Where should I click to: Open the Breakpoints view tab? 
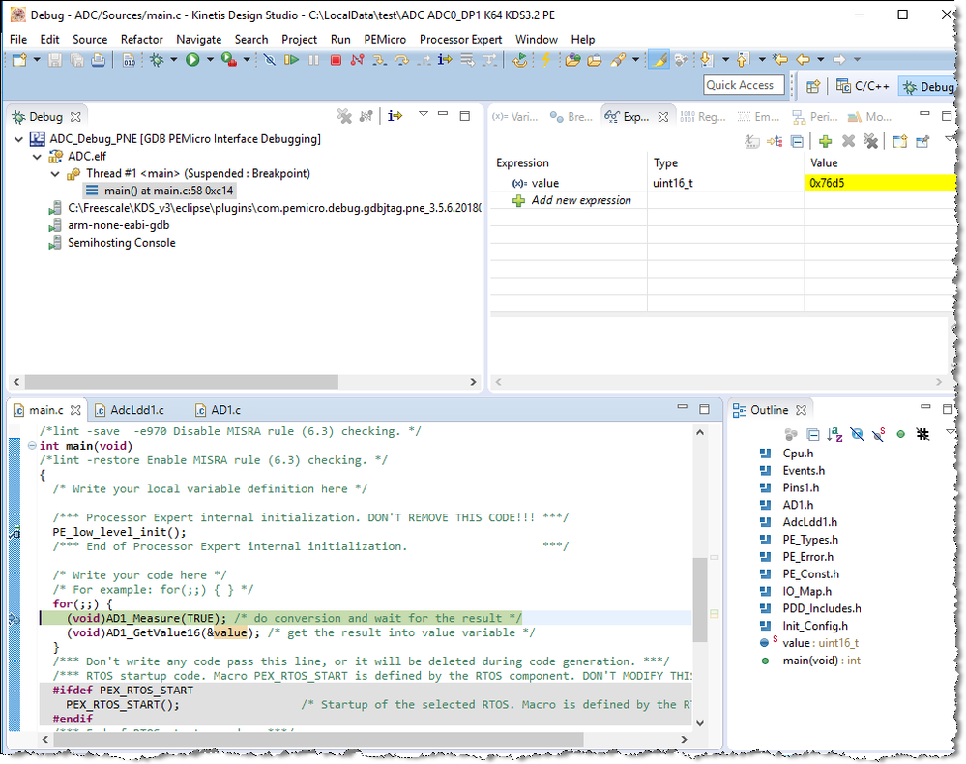[571, 117]
